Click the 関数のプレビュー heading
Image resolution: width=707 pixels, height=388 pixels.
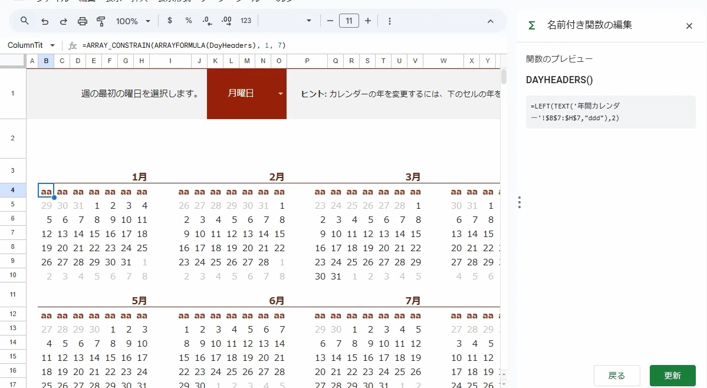pyautogui.click(x=559, y=59)
